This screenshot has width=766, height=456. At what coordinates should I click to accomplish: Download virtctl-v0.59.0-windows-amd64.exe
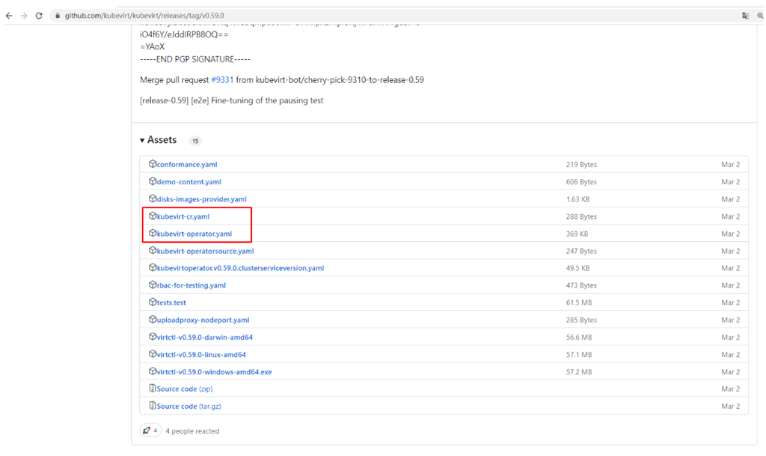pos(215,372)
